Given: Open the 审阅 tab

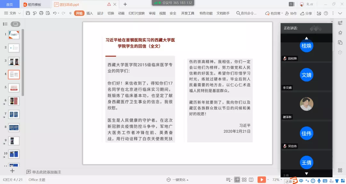Looking at the screenshot, I should click(152, 13).
